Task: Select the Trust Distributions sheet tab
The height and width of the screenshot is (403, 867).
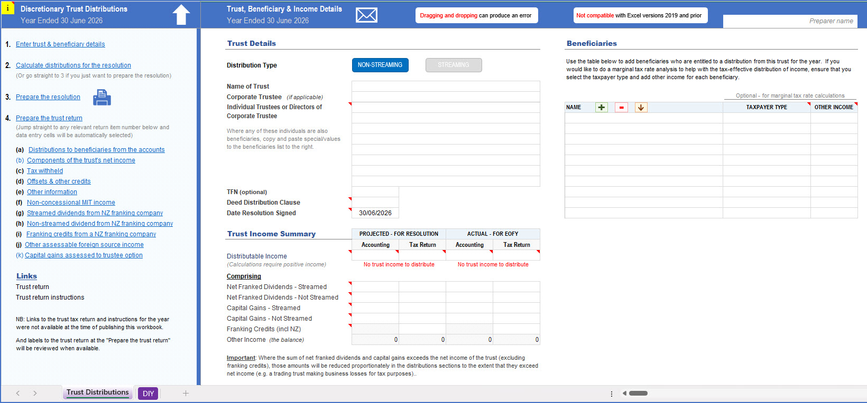Action: 98,392
